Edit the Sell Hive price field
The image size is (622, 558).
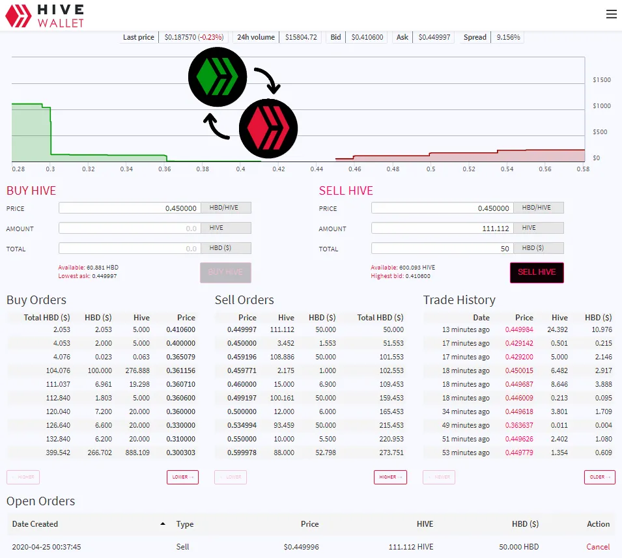[x=442, y=208]
